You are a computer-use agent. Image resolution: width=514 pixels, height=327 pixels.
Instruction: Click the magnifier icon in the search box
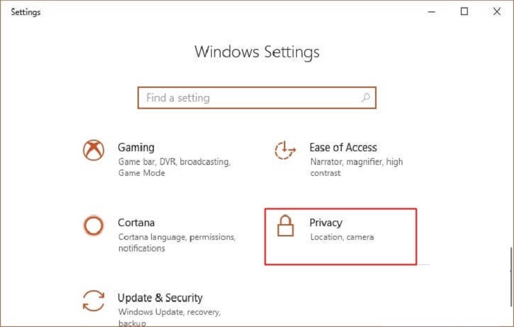pos(366,97)
